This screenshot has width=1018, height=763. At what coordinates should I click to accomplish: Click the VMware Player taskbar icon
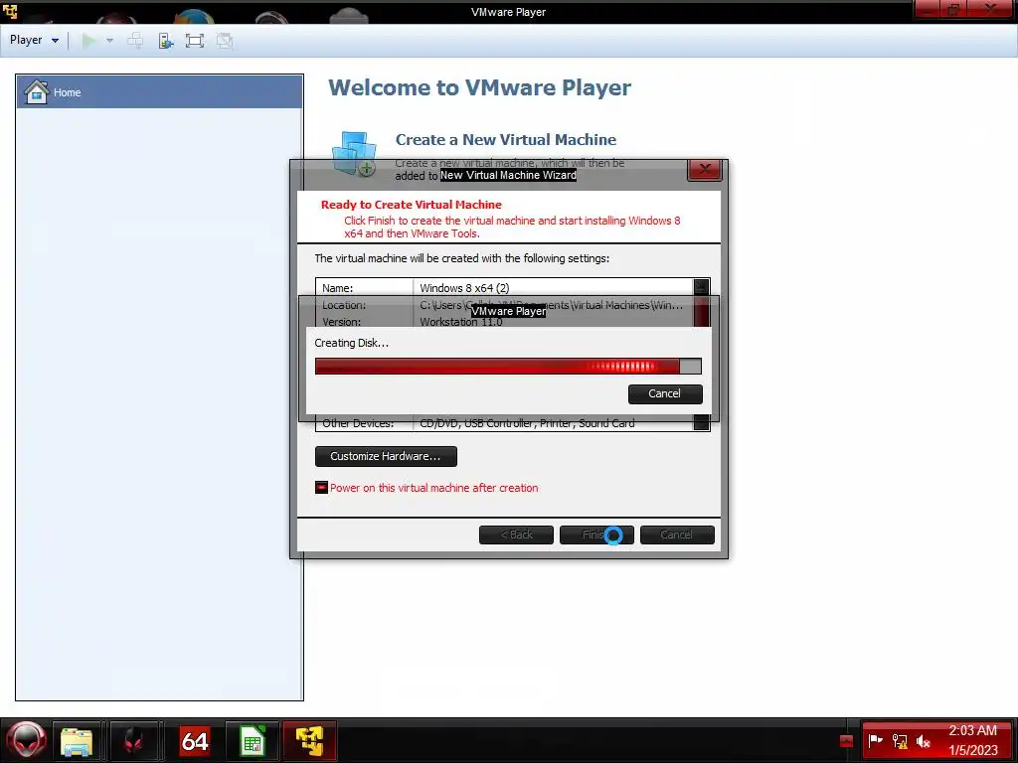(x=310, y=741)
